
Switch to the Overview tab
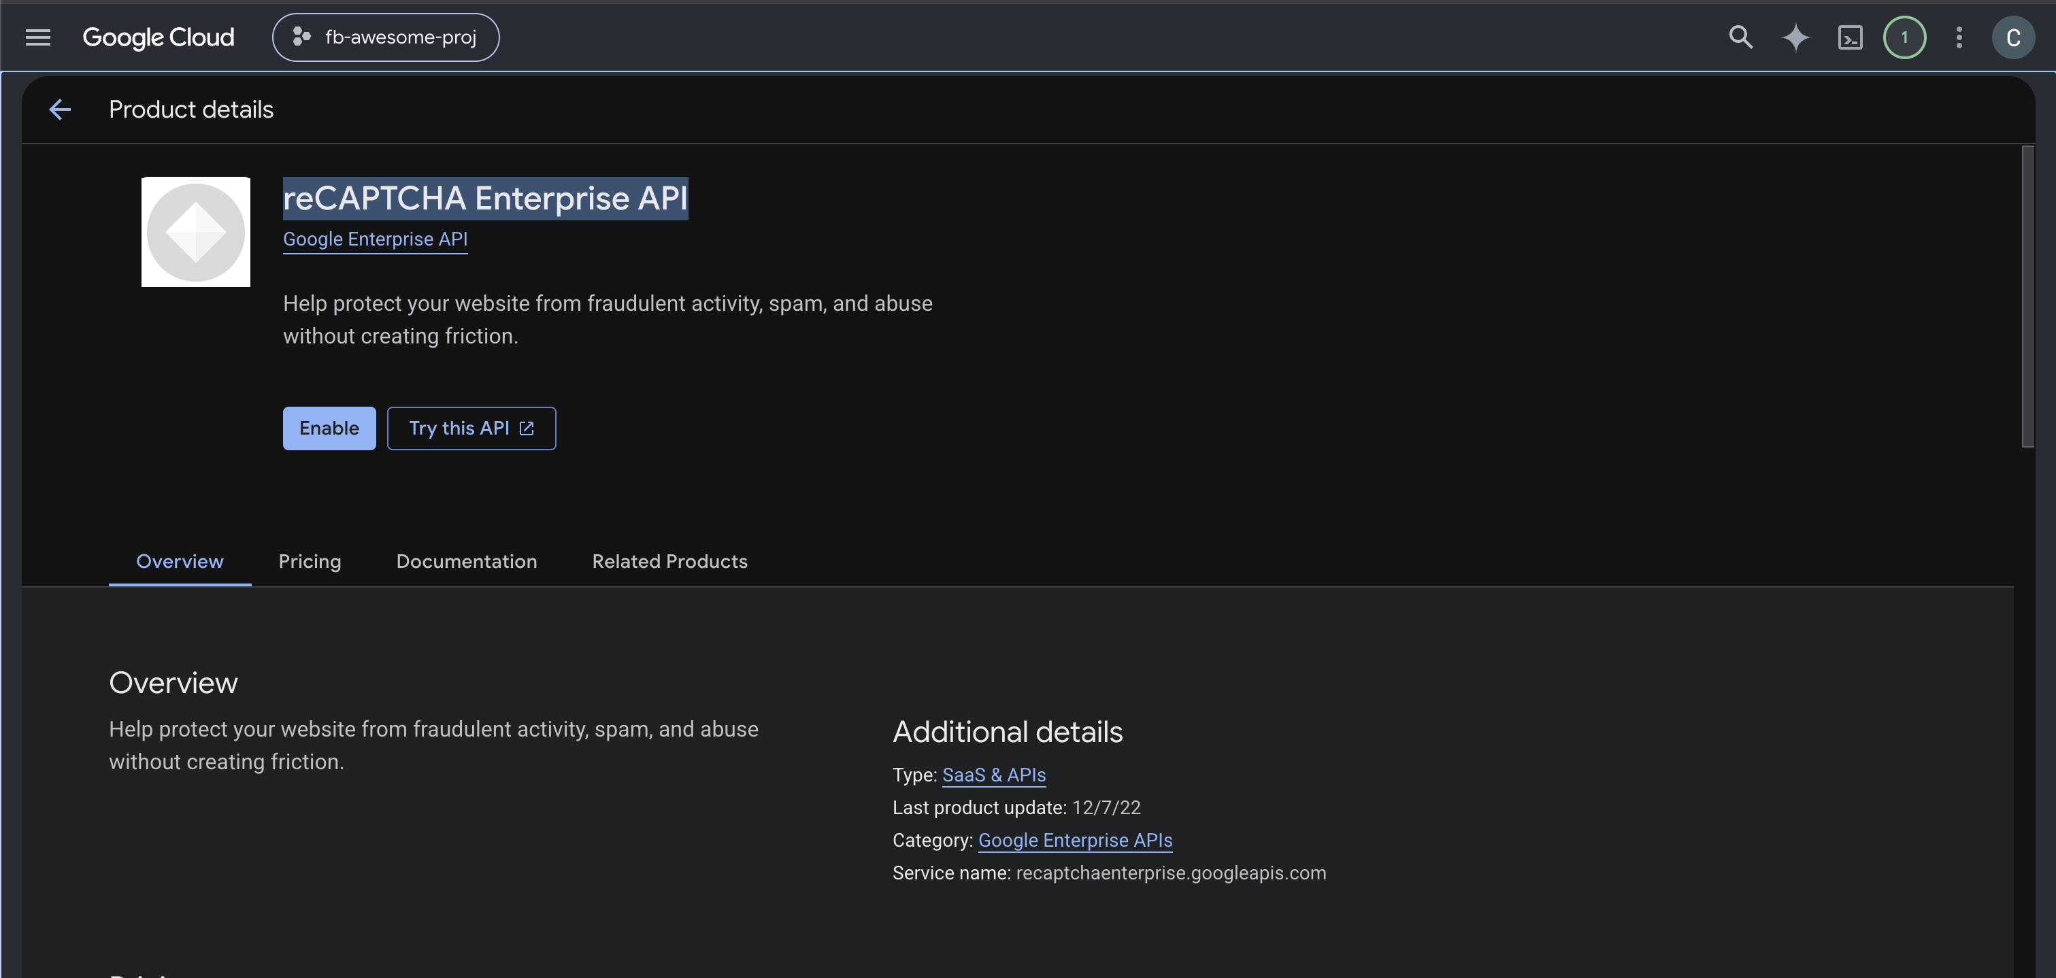pyautogui.click(x=180, y=562)
